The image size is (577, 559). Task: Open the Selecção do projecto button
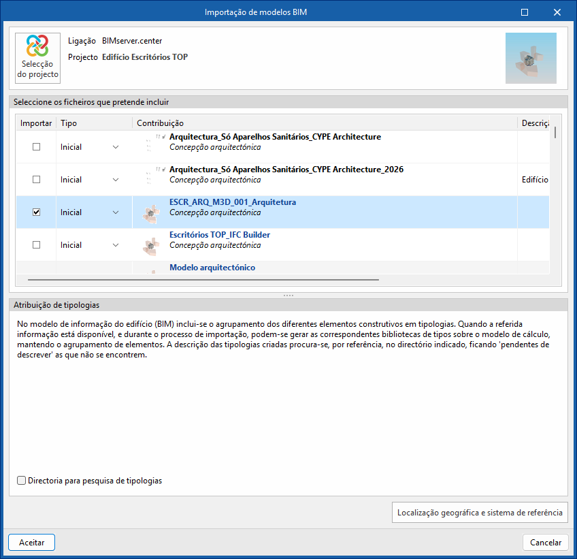point(37,58)
